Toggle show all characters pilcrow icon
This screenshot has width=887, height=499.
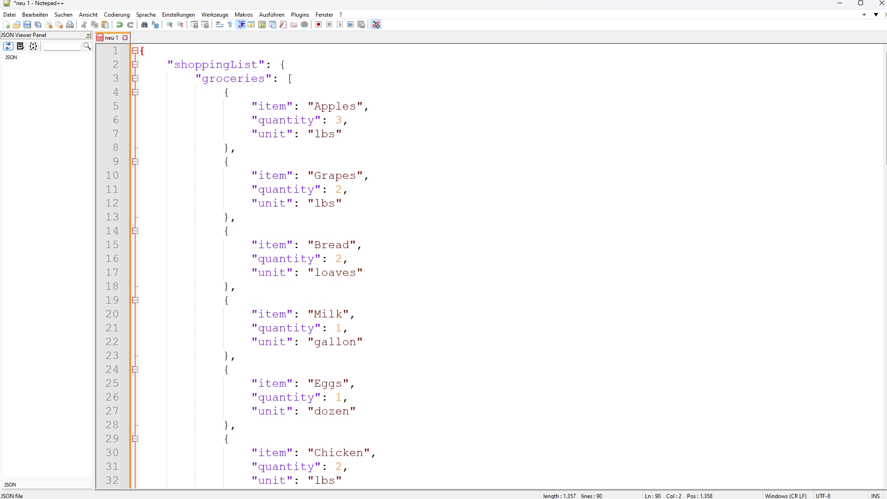(x=230, y=24)
